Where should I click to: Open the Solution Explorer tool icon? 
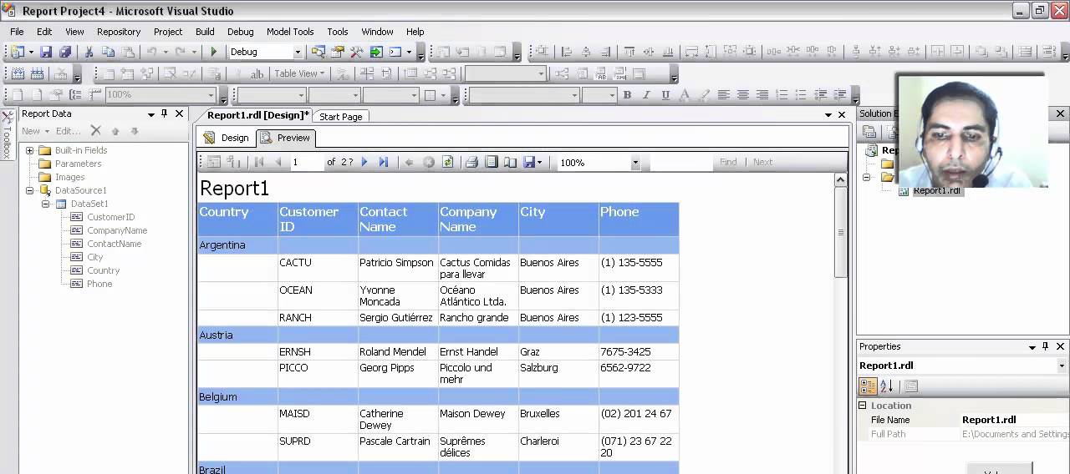point(318,52)
